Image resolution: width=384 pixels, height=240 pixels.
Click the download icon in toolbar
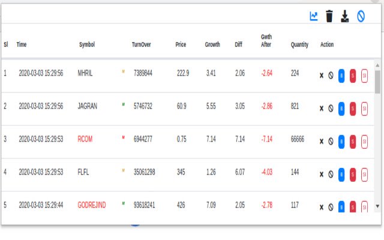click(345, 16)
